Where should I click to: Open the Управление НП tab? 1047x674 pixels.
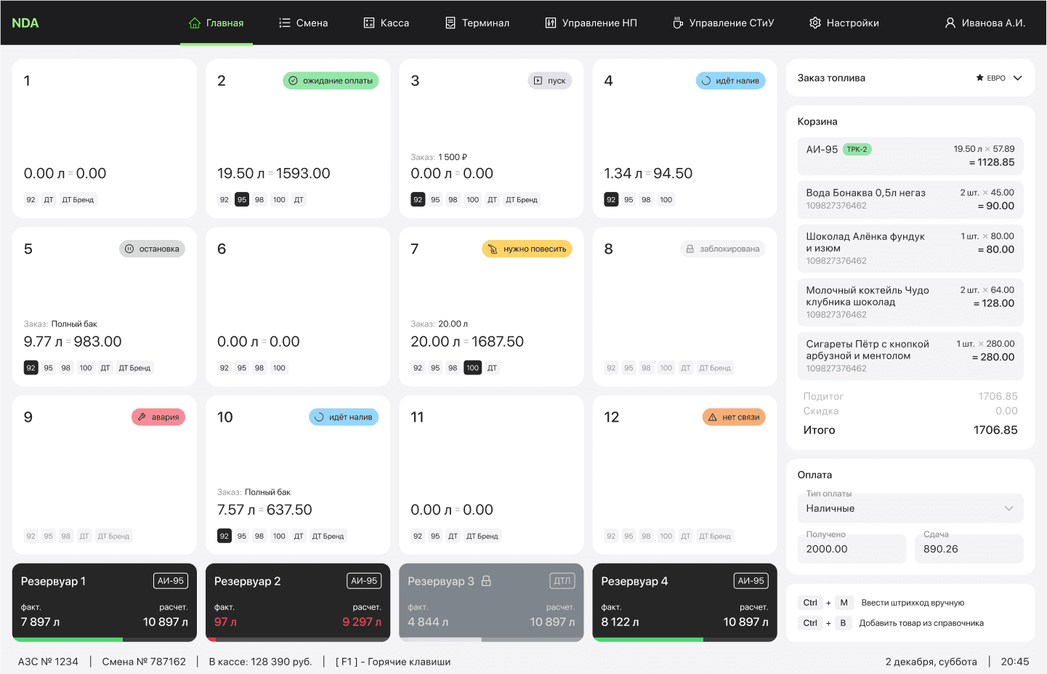pos(591,23)
